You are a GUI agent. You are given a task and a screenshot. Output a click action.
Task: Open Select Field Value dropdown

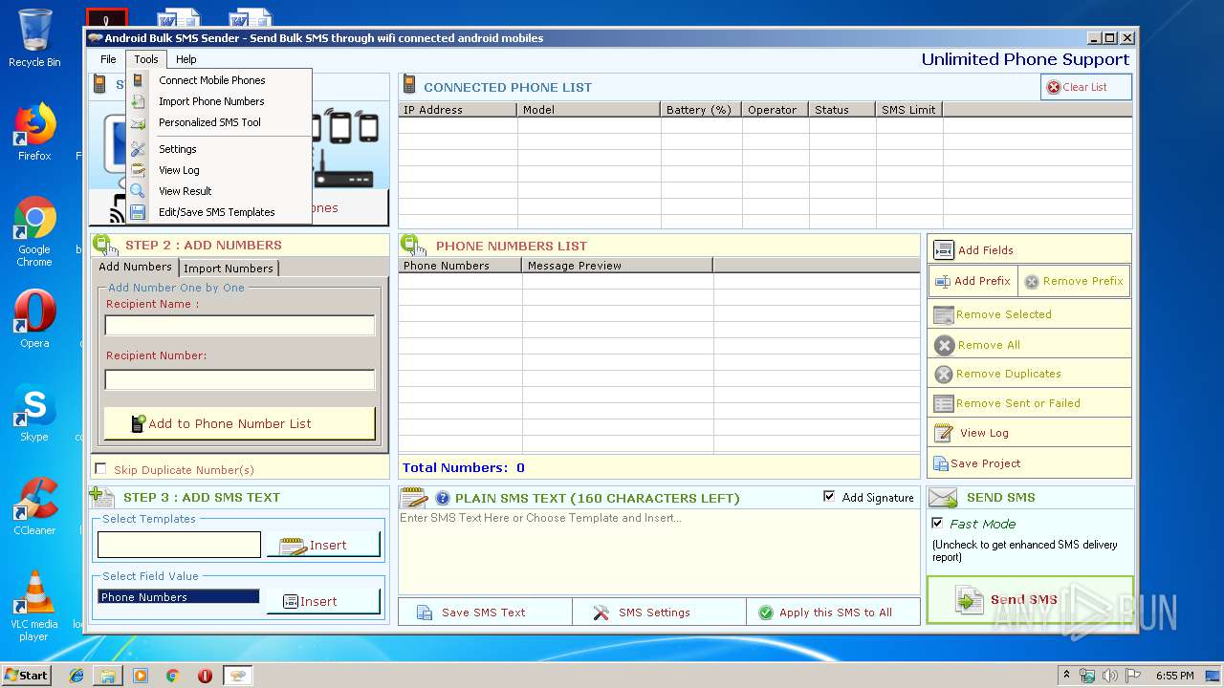point(179,597)
